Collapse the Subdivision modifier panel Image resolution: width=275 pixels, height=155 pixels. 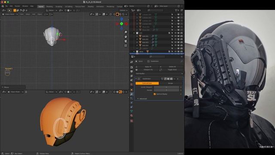click(136, 79)
